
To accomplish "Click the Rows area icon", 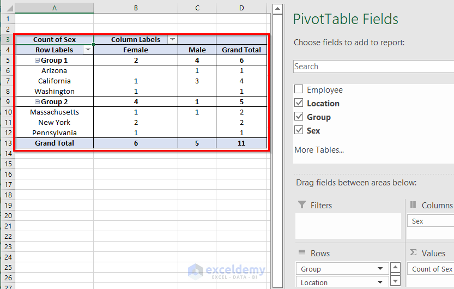I will point(302,253).
